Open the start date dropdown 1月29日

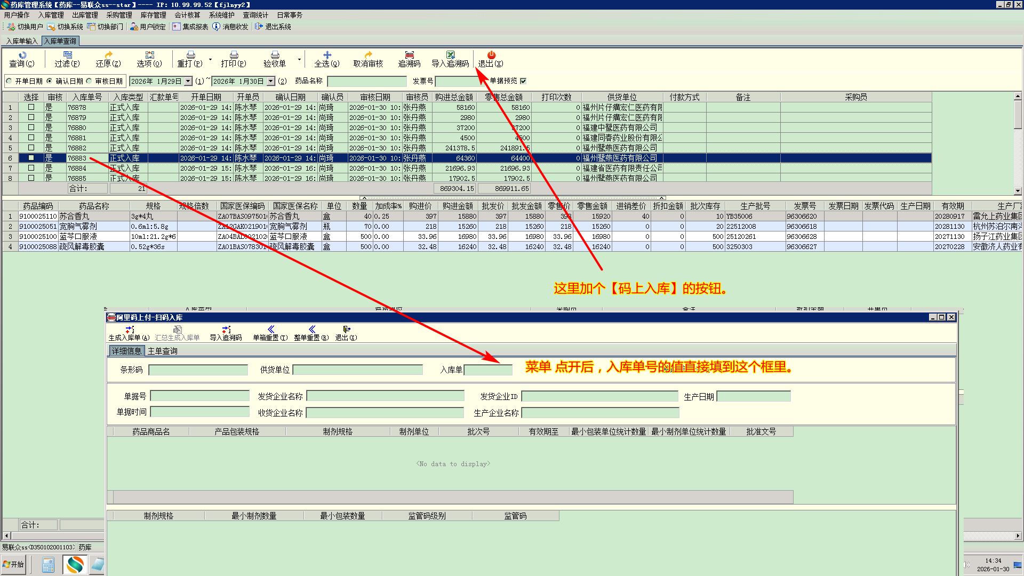(188, 82)
